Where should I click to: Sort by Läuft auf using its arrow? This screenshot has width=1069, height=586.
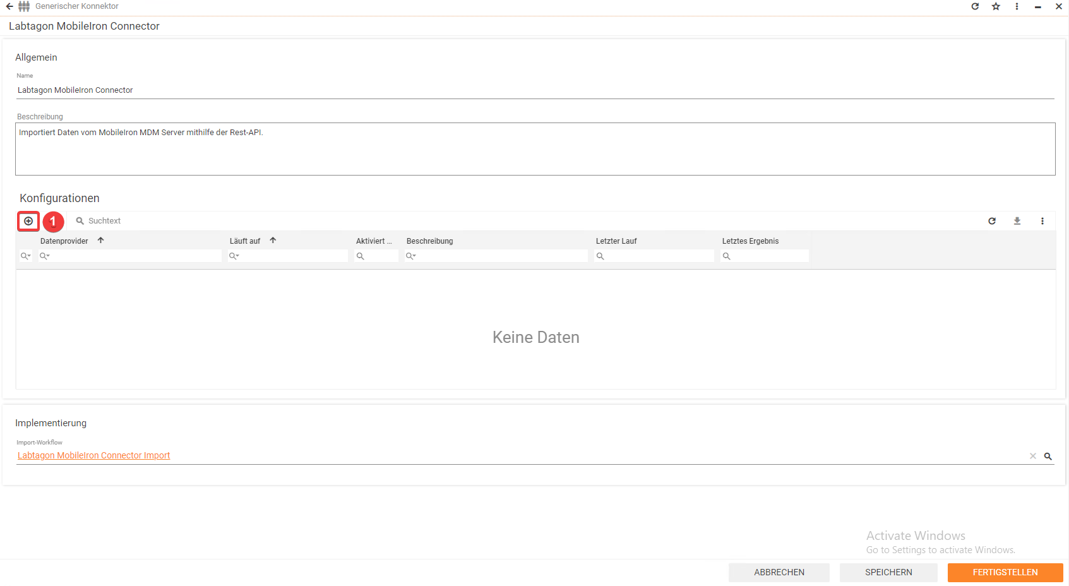(x=273, y=241)
